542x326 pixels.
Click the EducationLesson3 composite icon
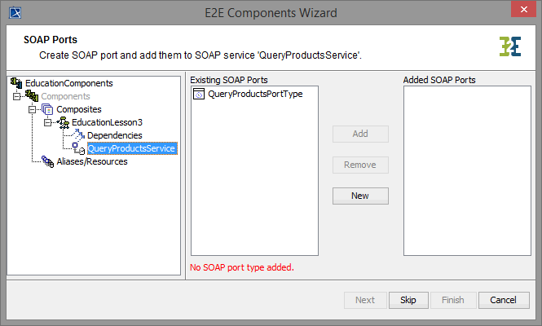(64, 122)
